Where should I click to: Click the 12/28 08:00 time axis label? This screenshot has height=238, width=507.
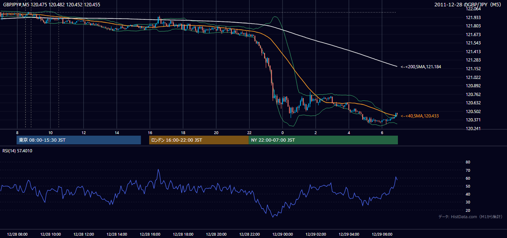(x=17, y=234)
